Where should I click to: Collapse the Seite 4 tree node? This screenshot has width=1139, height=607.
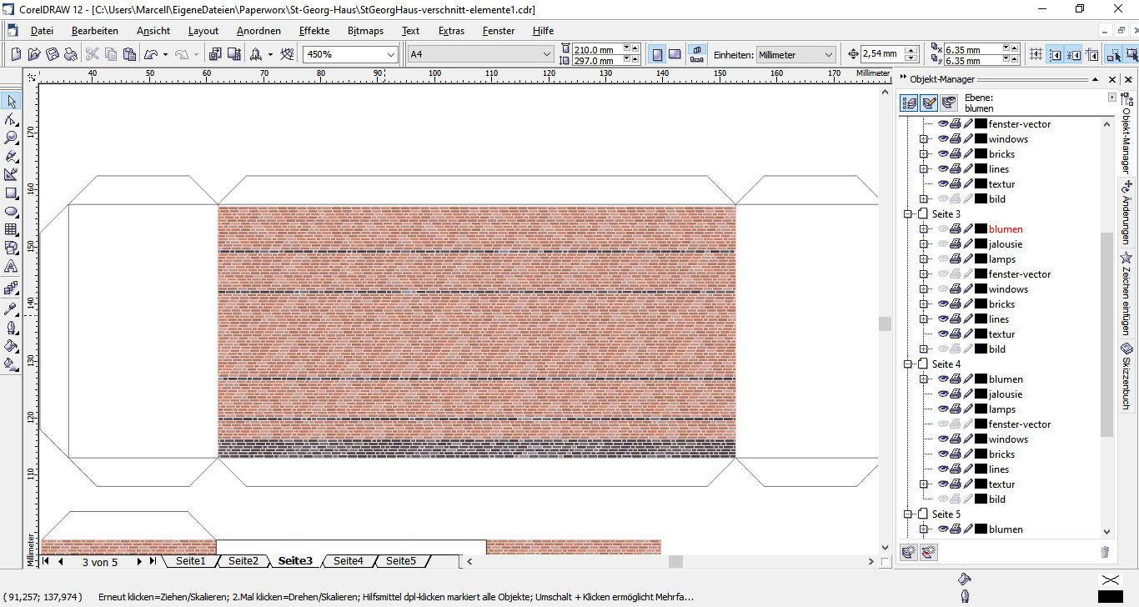tap(909, 364)
